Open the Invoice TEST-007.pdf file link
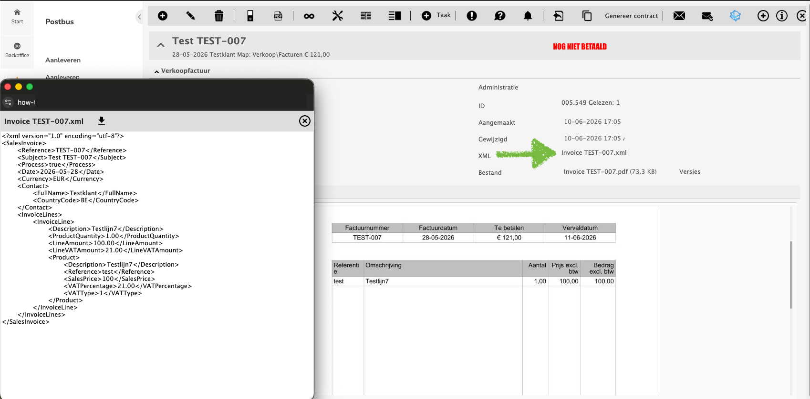Image resolution: width=810 pixels, height=399 pixels. point(610,171)
